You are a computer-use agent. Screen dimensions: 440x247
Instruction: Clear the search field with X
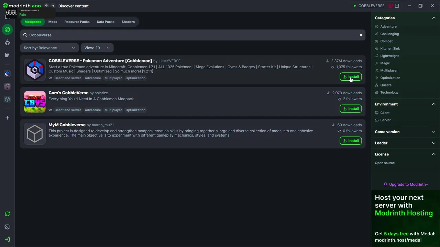point(361,35)
